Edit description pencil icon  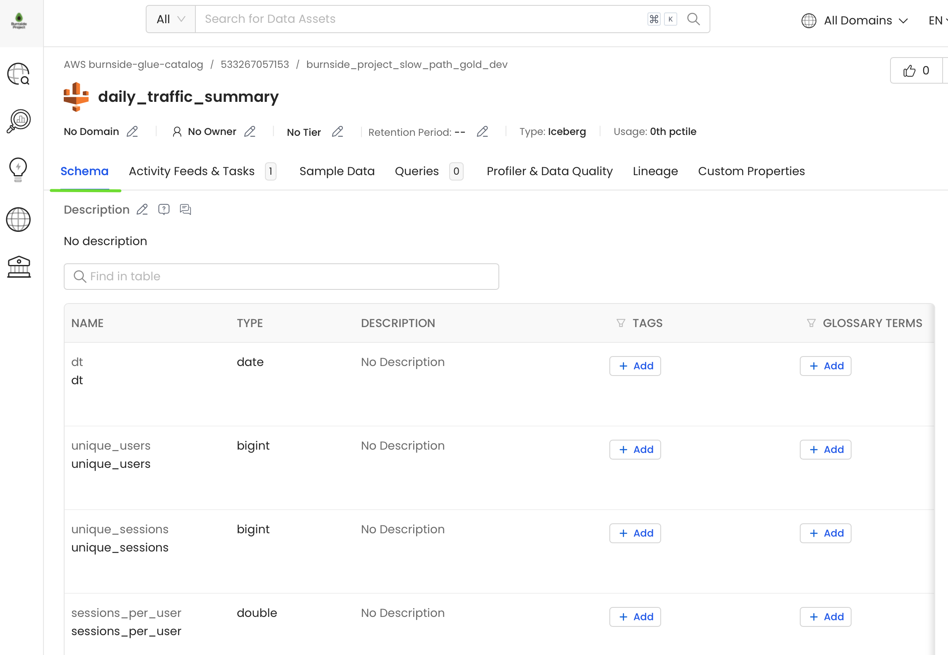pos(142,210)
